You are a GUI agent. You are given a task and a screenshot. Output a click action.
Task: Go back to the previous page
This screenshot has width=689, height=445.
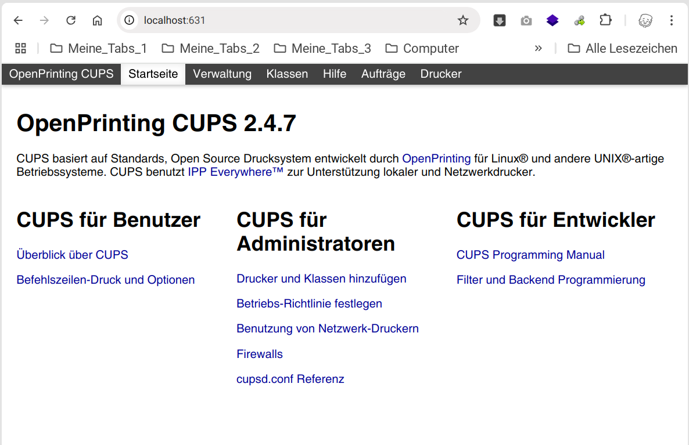(18, 20)
